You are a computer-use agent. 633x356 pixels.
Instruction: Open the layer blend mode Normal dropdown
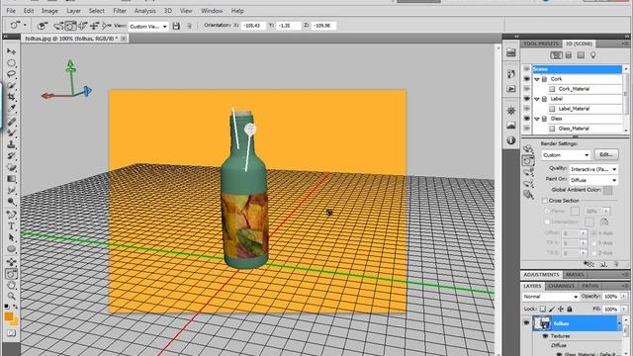(550, 297)
